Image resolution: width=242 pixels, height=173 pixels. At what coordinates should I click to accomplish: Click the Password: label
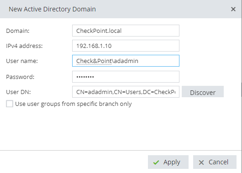point(20,77)
